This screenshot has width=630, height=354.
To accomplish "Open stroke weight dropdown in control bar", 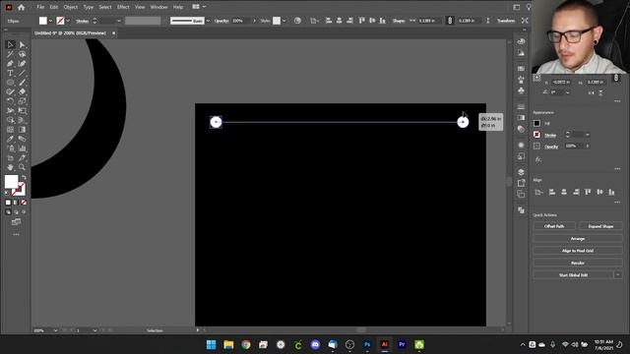I will (118, 21).
